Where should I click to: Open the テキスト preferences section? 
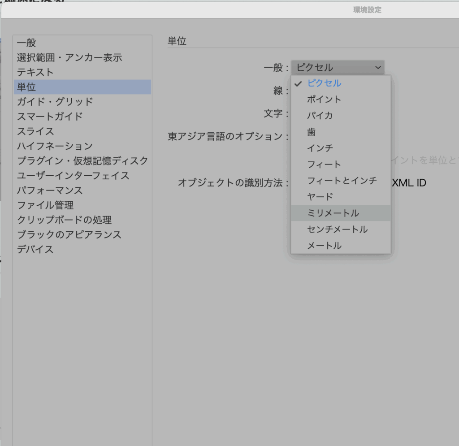82,72
